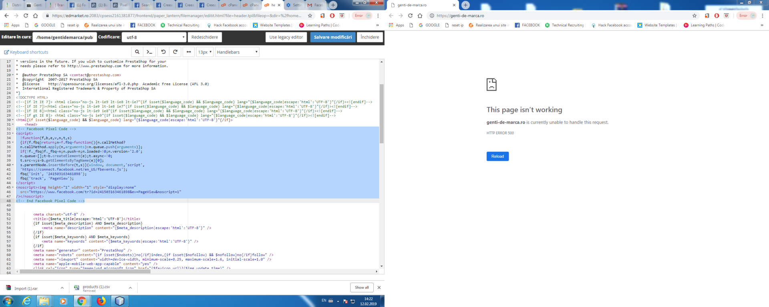Image resolution: width=769 pixels, height=307 pixels.
Task: Open new tab in left browser window
Action: pos(333,5)
